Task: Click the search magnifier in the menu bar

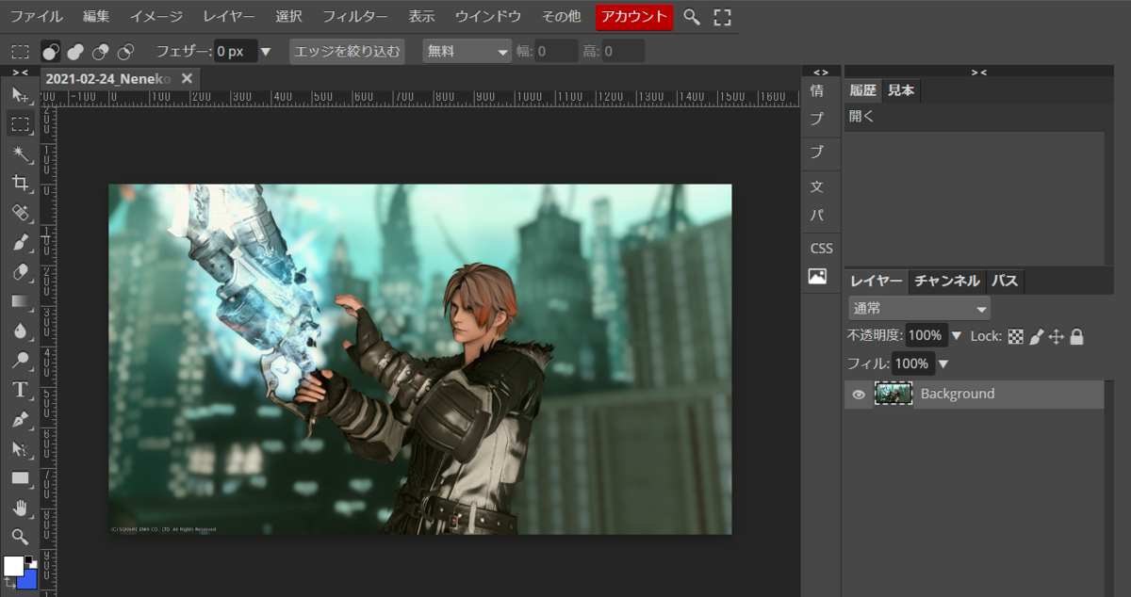Action: (692, 17)
